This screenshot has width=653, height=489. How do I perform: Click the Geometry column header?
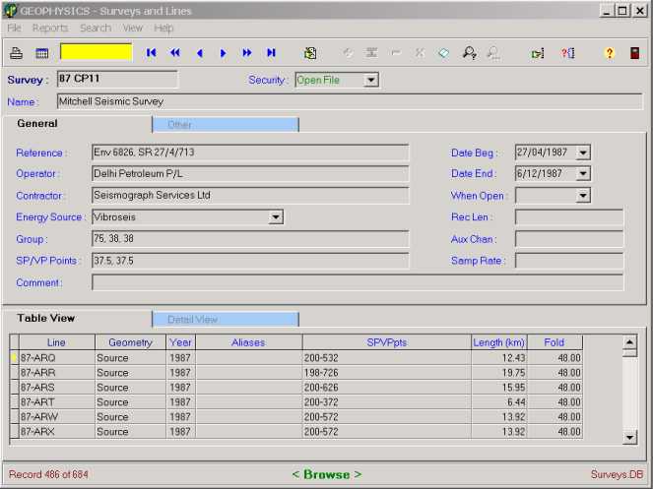click(130, 342)
